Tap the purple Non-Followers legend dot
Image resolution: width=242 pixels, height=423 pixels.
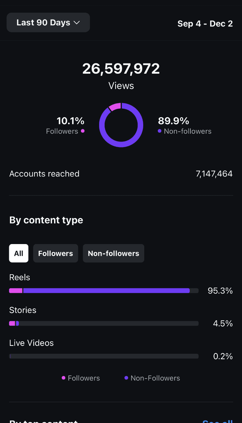pos(126,378)
